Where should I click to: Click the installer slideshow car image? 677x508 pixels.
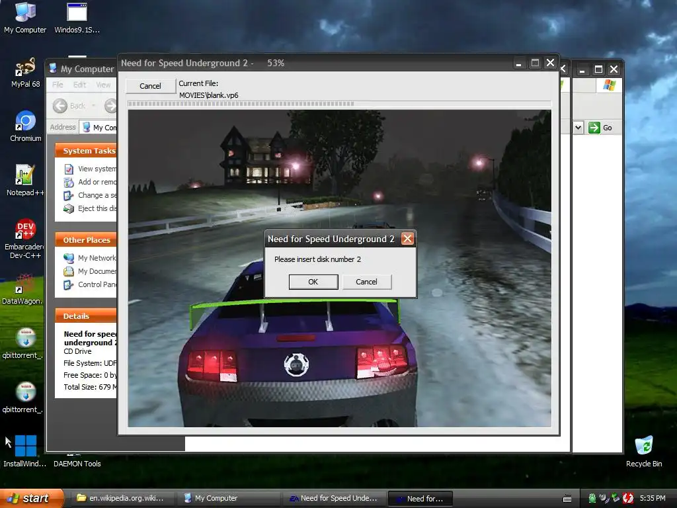click(x=339, y=269)
